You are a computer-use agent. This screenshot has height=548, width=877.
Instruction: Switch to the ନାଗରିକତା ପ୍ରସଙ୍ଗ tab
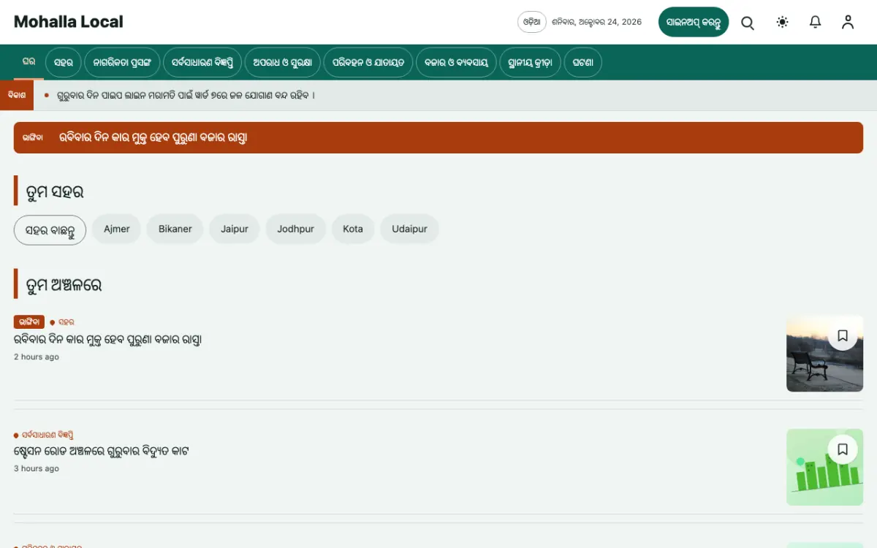122,63
